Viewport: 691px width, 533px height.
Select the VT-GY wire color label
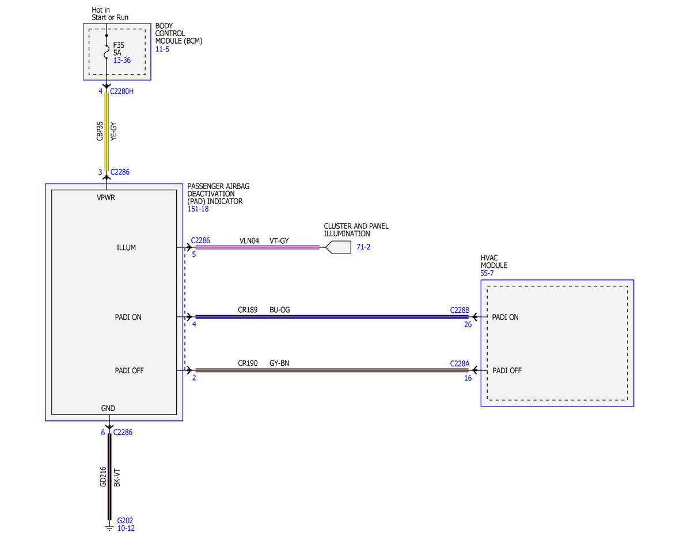pos(279,241)
